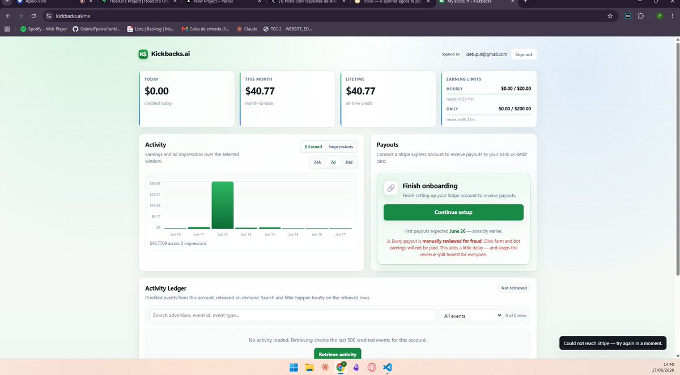This screenshot has width=680, height=375.
Task: Click the detup.4@gmail.com email text
Action: click(486, 54)
